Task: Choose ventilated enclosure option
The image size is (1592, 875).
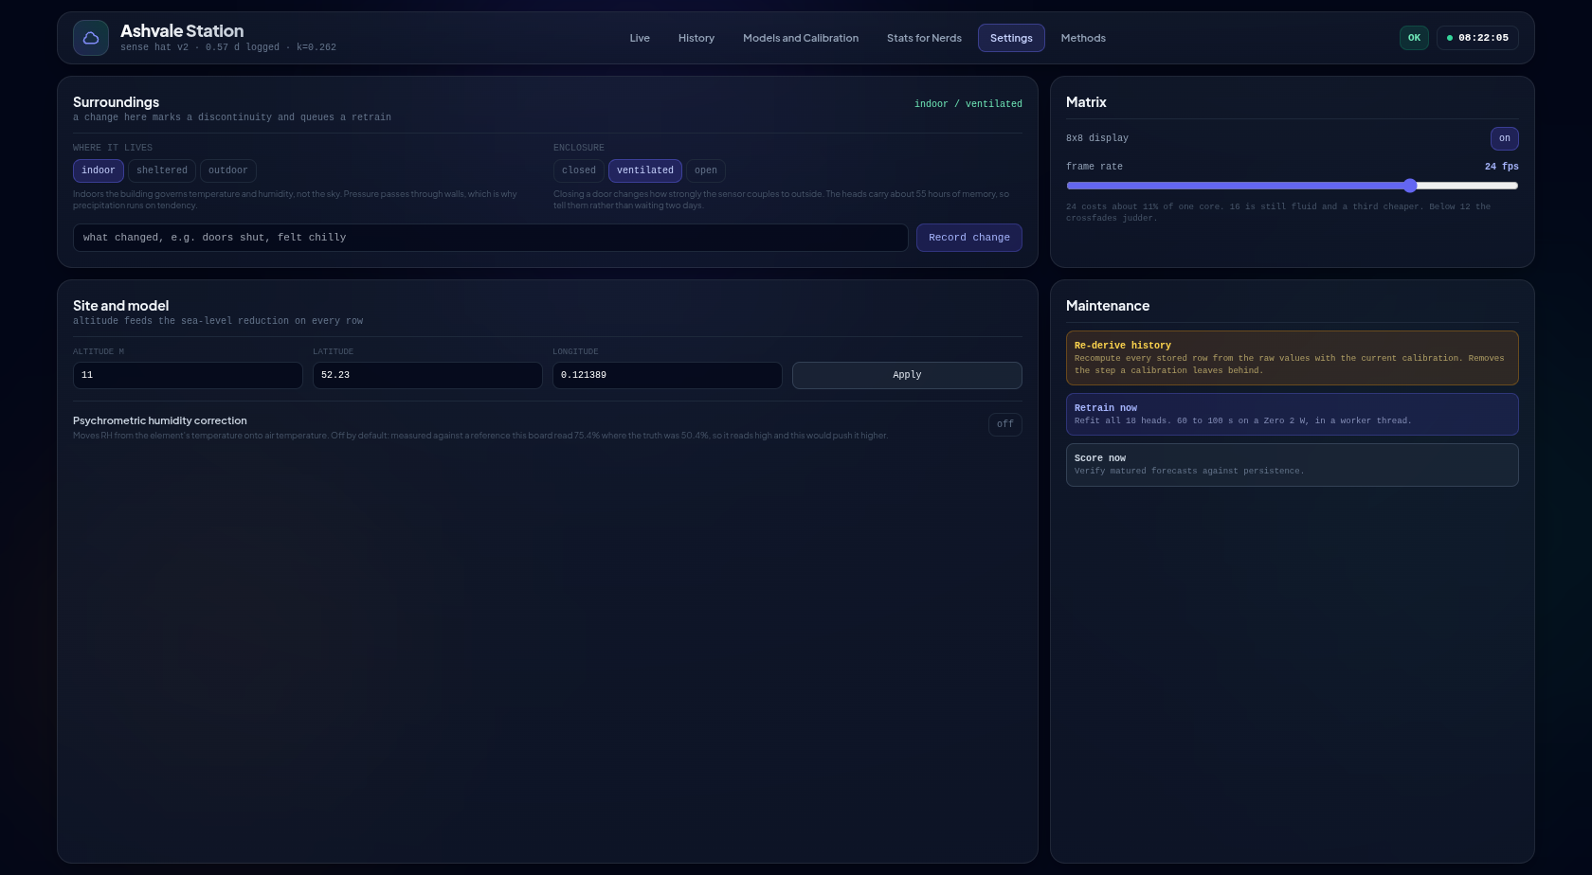Action: point(645,170)
